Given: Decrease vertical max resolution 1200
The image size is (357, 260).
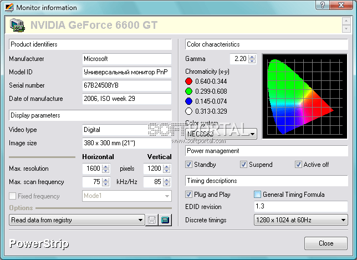Looking at the screenshot, I should pyautogui.click(x=166, y=171).
